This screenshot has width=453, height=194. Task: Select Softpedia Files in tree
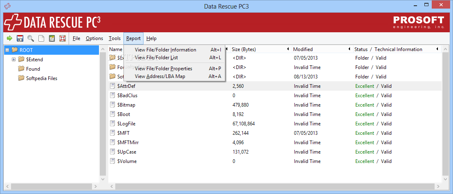(42, 78)
